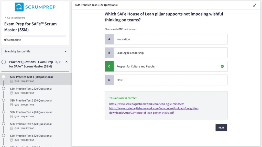Screen dimensions: 262x147
Task: Click quiz icon under SSM Practice Test 4
Action: [12, 117]
